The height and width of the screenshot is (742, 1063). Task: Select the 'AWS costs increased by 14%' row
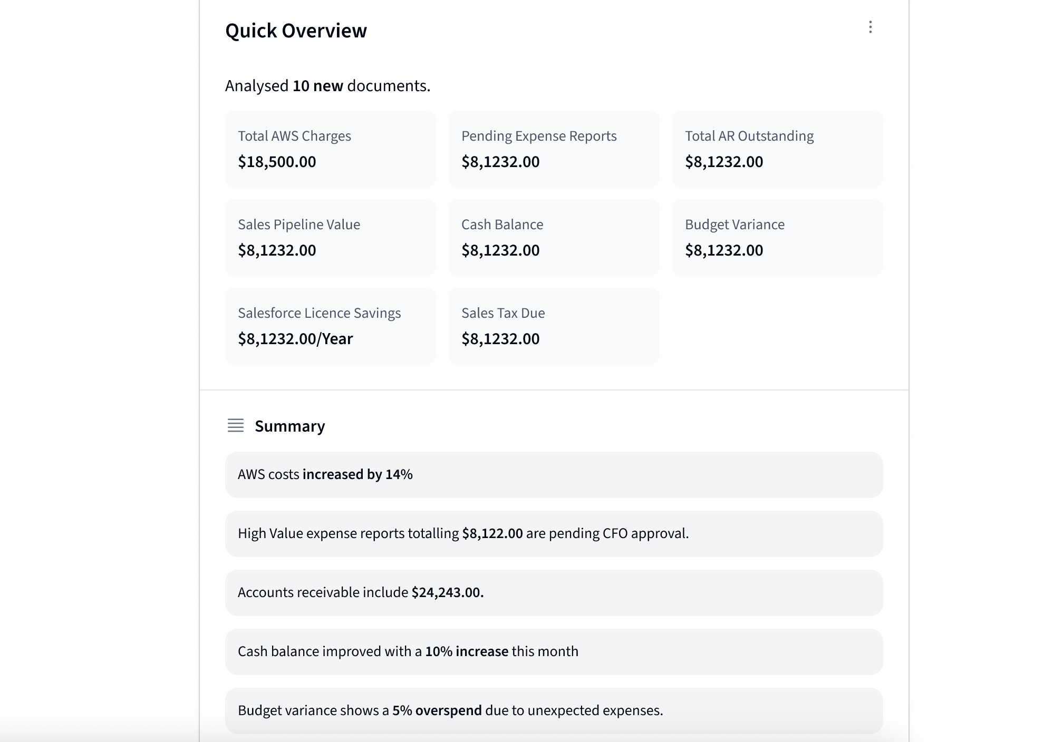pyautogui.click(x=554, y=475)
